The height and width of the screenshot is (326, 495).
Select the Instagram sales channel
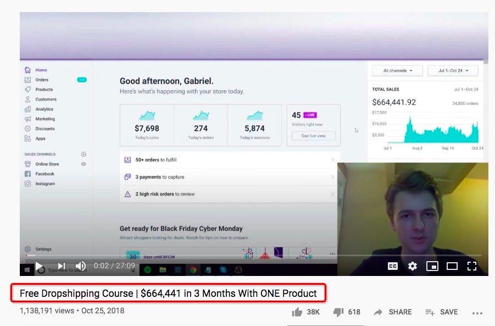(x=45, y=184)
